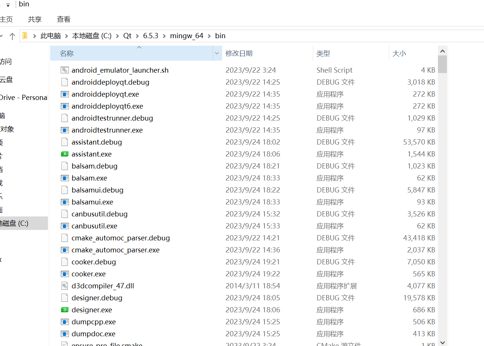This screenshot has height=346, width=484.
Task: Click the scrollbar up arrow
Action: pos(442,51)
